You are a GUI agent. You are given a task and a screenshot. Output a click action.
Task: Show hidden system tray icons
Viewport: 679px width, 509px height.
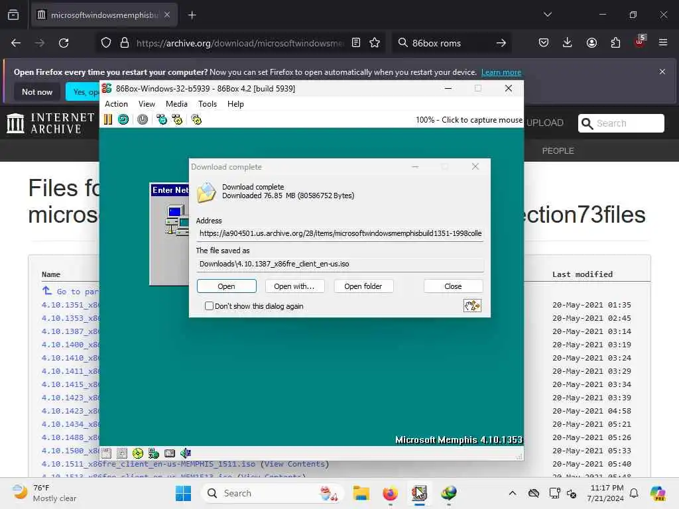point(513,493)
